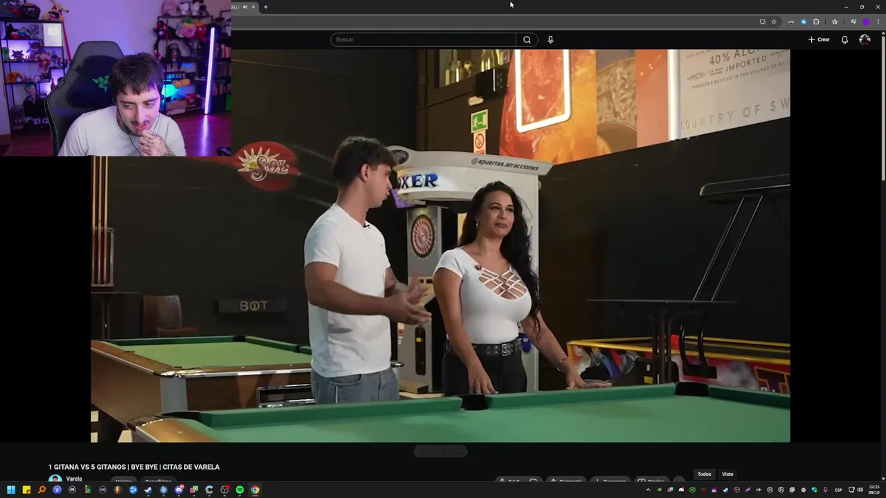
Task: Click the YouTube search magnifier button
Action: point(527,39)
